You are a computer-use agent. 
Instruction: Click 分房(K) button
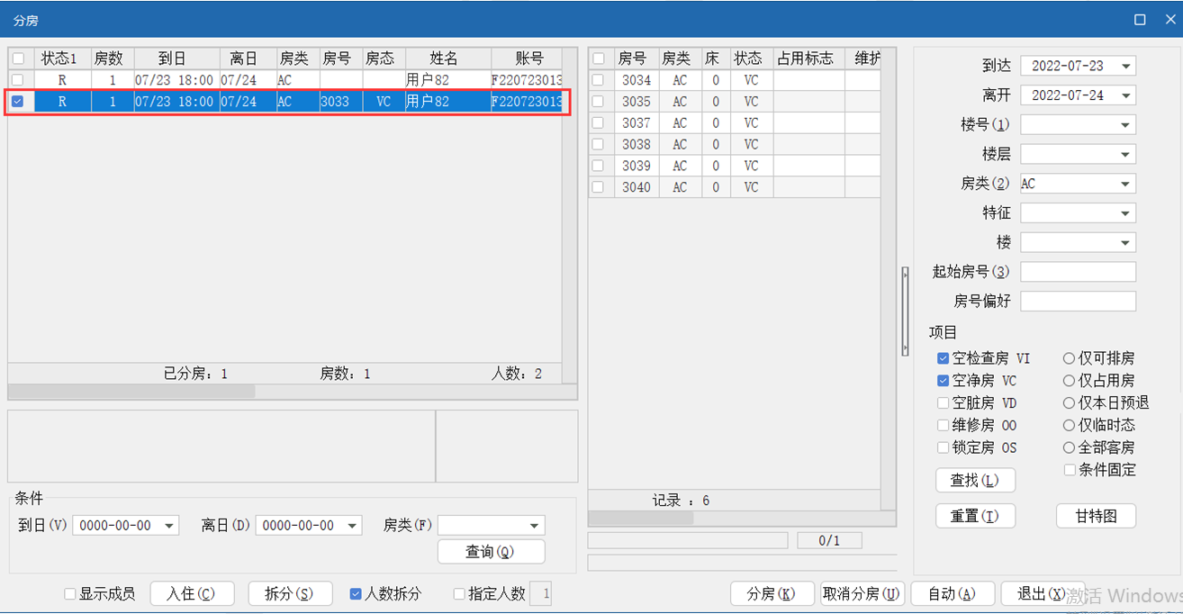pos(772,594)
